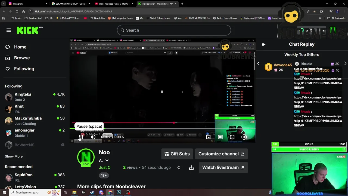Image resolution: width=348 pixels, height=196 pixels.
Task: Open Photoshop from taskbar
Action: (x=119, y=192)
